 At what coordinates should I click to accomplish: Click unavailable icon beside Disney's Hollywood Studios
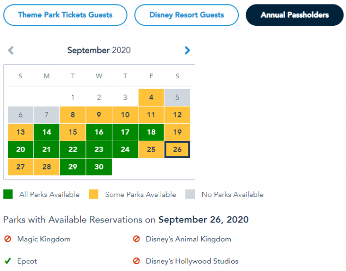(x=136, y=261)
